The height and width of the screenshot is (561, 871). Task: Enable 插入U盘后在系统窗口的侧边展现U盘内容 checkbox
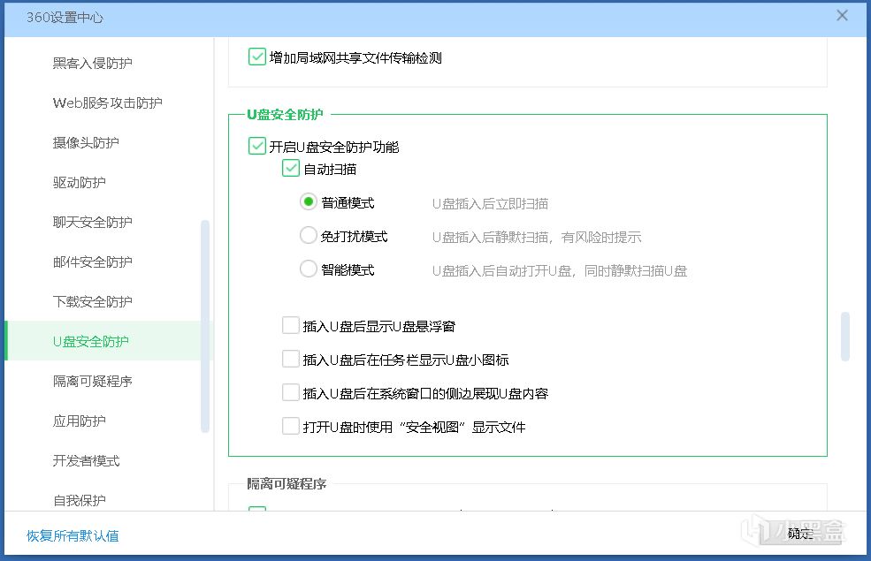click(291, 392)
